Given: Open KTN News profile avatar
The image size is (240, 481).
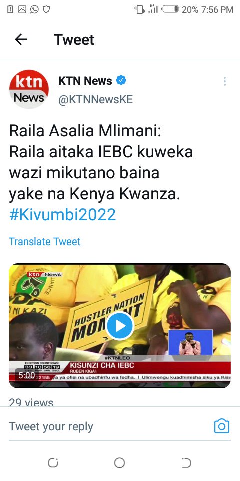Looking at the screenshot, I should [29, 89].
